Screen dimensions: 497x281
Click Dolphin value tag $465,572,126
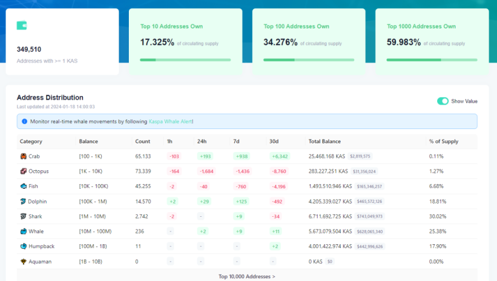coord(369,201)
